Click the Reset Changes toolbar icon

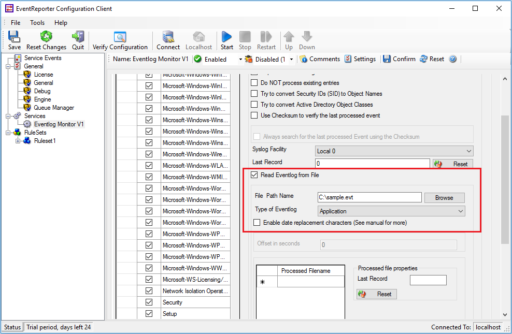click(x=46, y=40)
